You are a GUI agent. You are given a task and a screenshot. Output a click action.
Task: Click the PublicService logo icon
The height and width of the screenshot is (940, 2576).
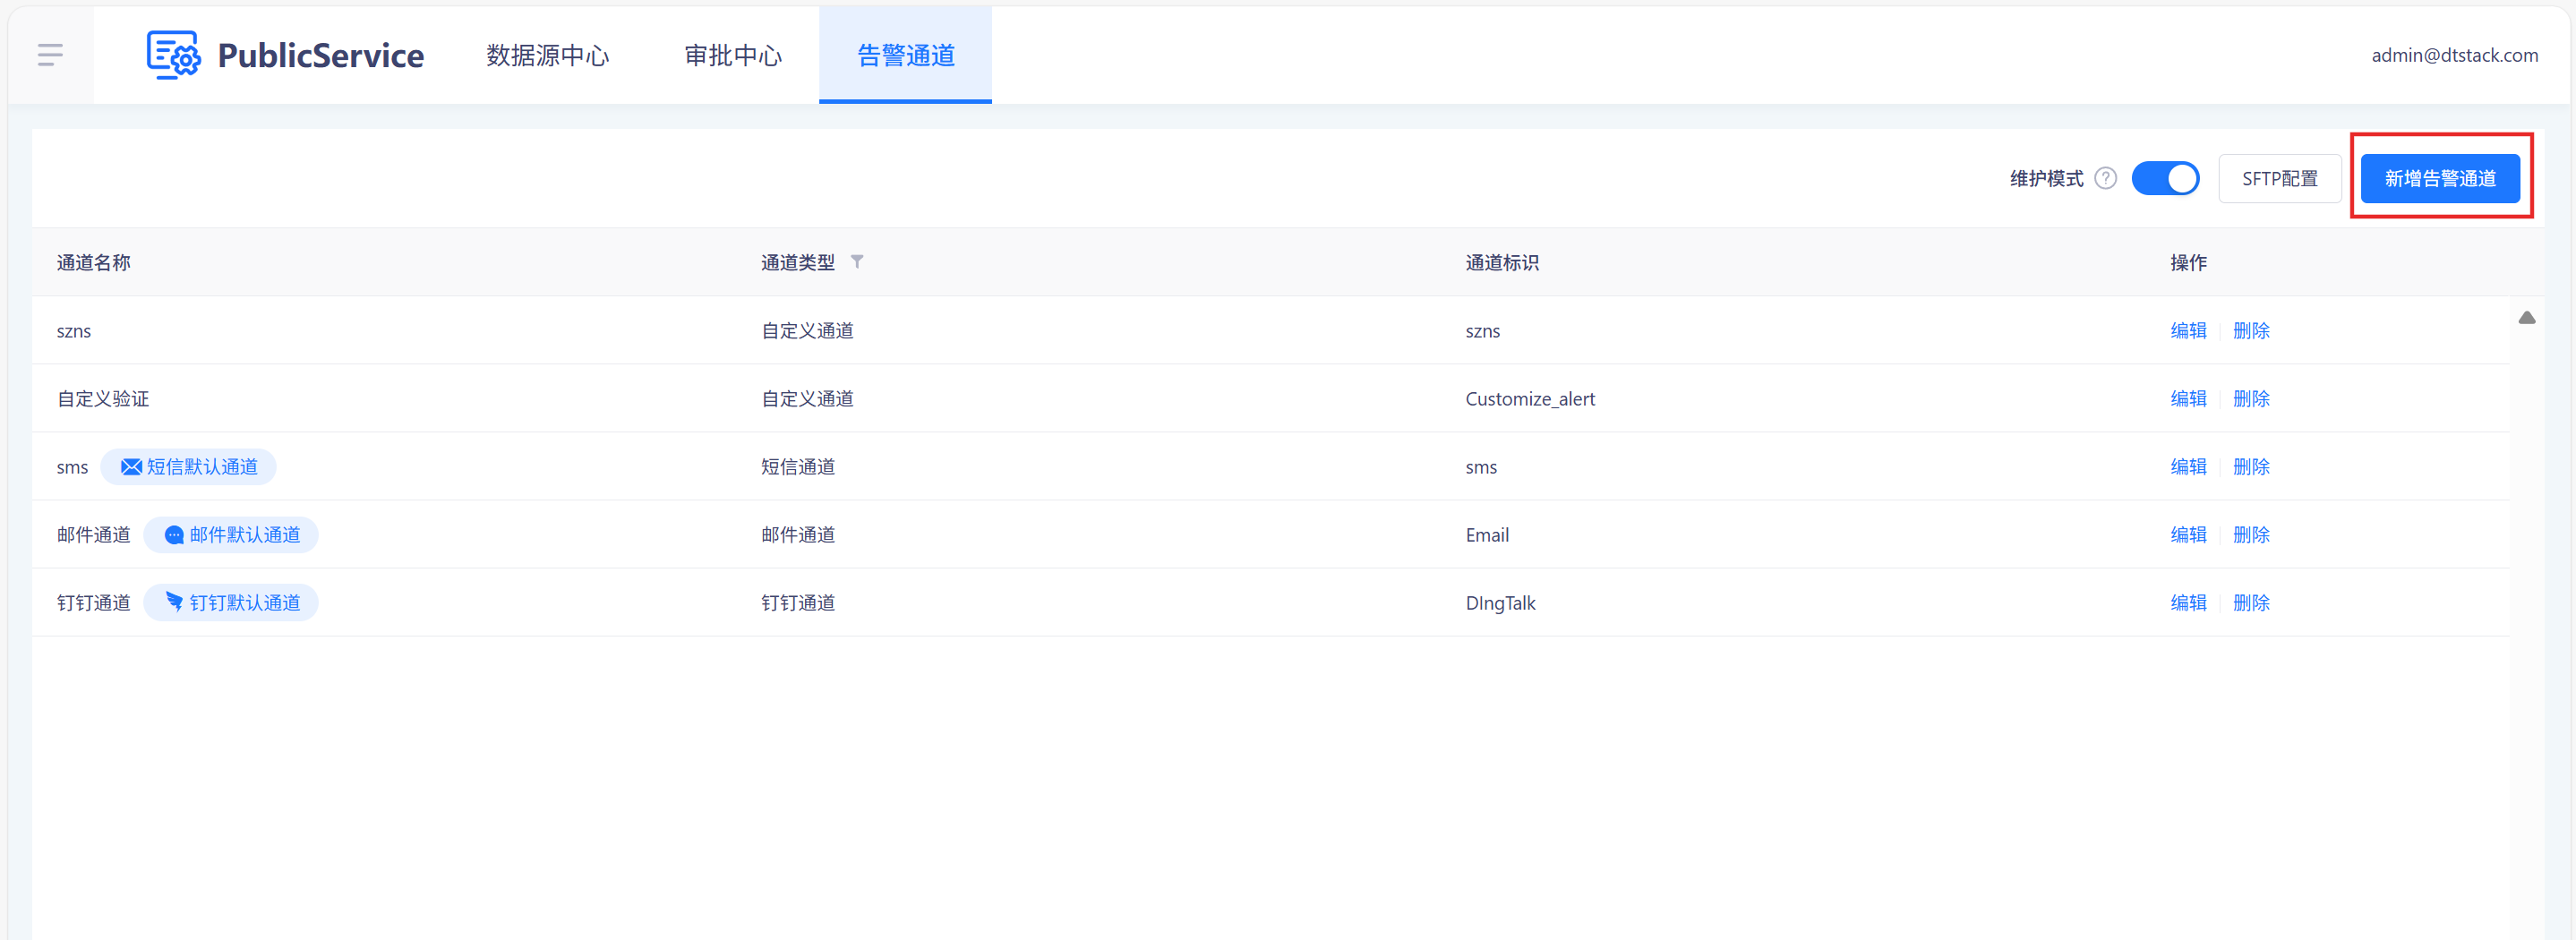[173, 55]
